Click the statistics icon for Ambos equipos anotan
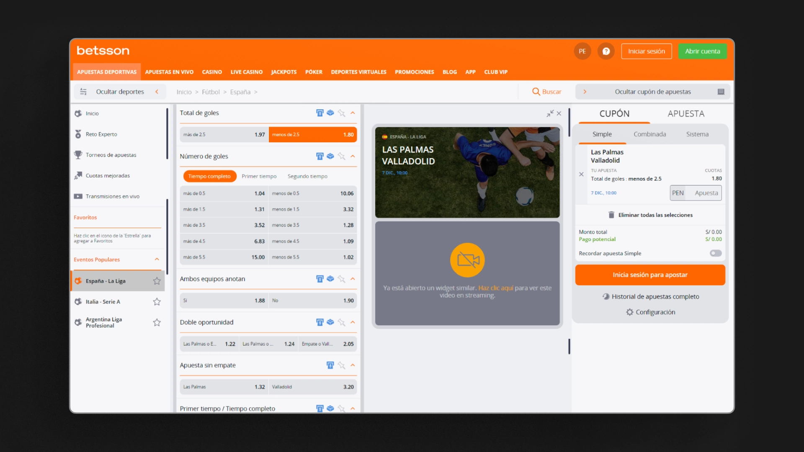 point(320,279)
